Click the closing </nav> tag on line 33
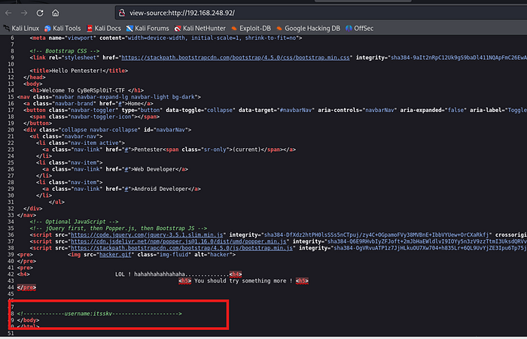The height and width of the screenshot is (339, 527). coord(26,215)
